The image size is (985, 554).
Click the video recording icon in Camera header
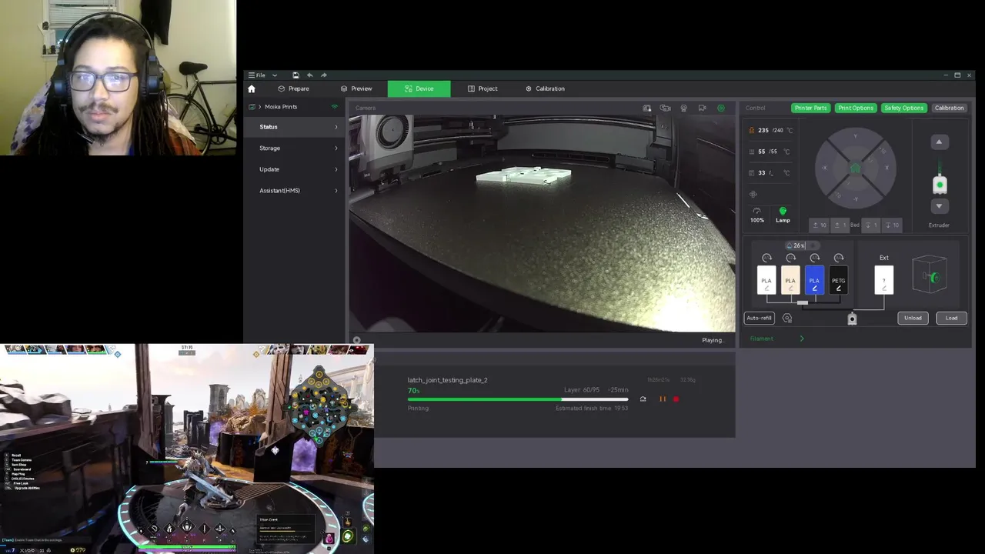point(702,108)
